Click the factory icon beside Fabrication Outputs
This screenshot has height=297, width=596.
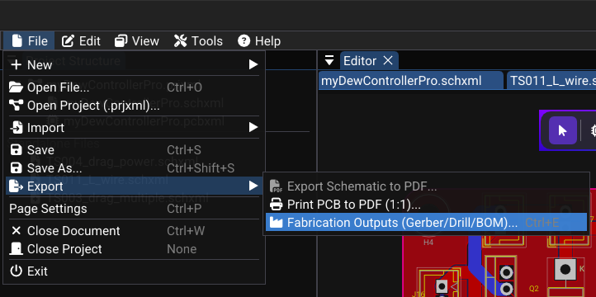click(276, 223)
